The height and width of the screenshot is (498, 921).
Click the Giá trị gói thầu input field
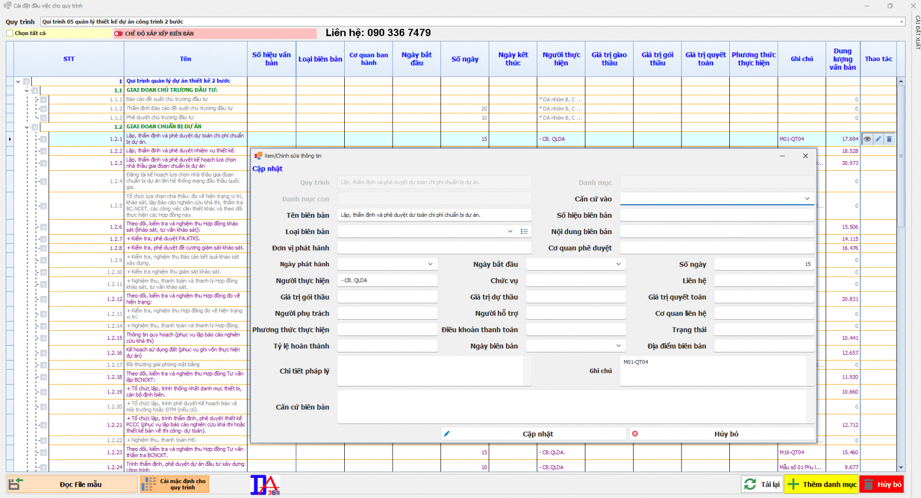coord(387,297)
